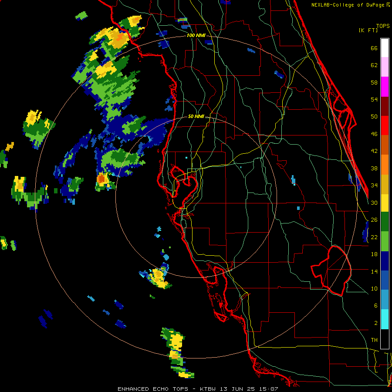The image size is (392, 392).
Task: Click the light pink legend swatch
Action: 385,67
